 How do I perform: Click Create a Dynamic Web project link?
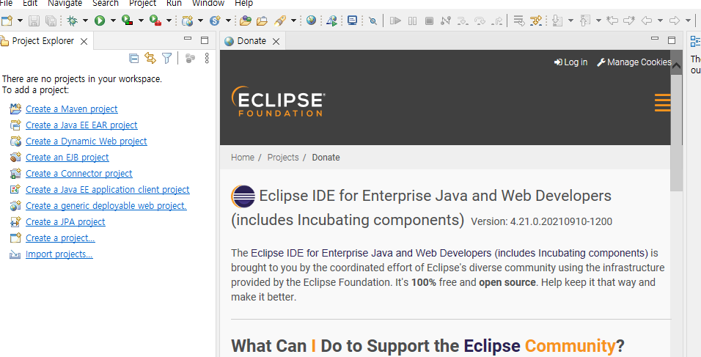87,141
